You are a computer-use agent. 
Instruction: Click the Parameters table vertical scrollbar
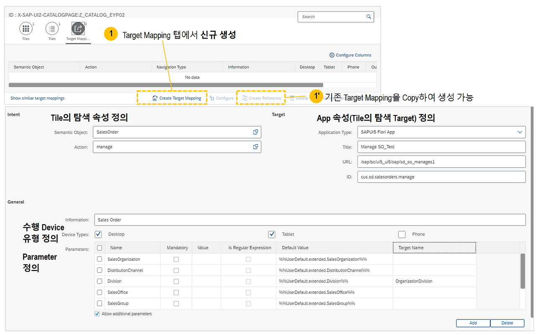(x=523, y=271)
